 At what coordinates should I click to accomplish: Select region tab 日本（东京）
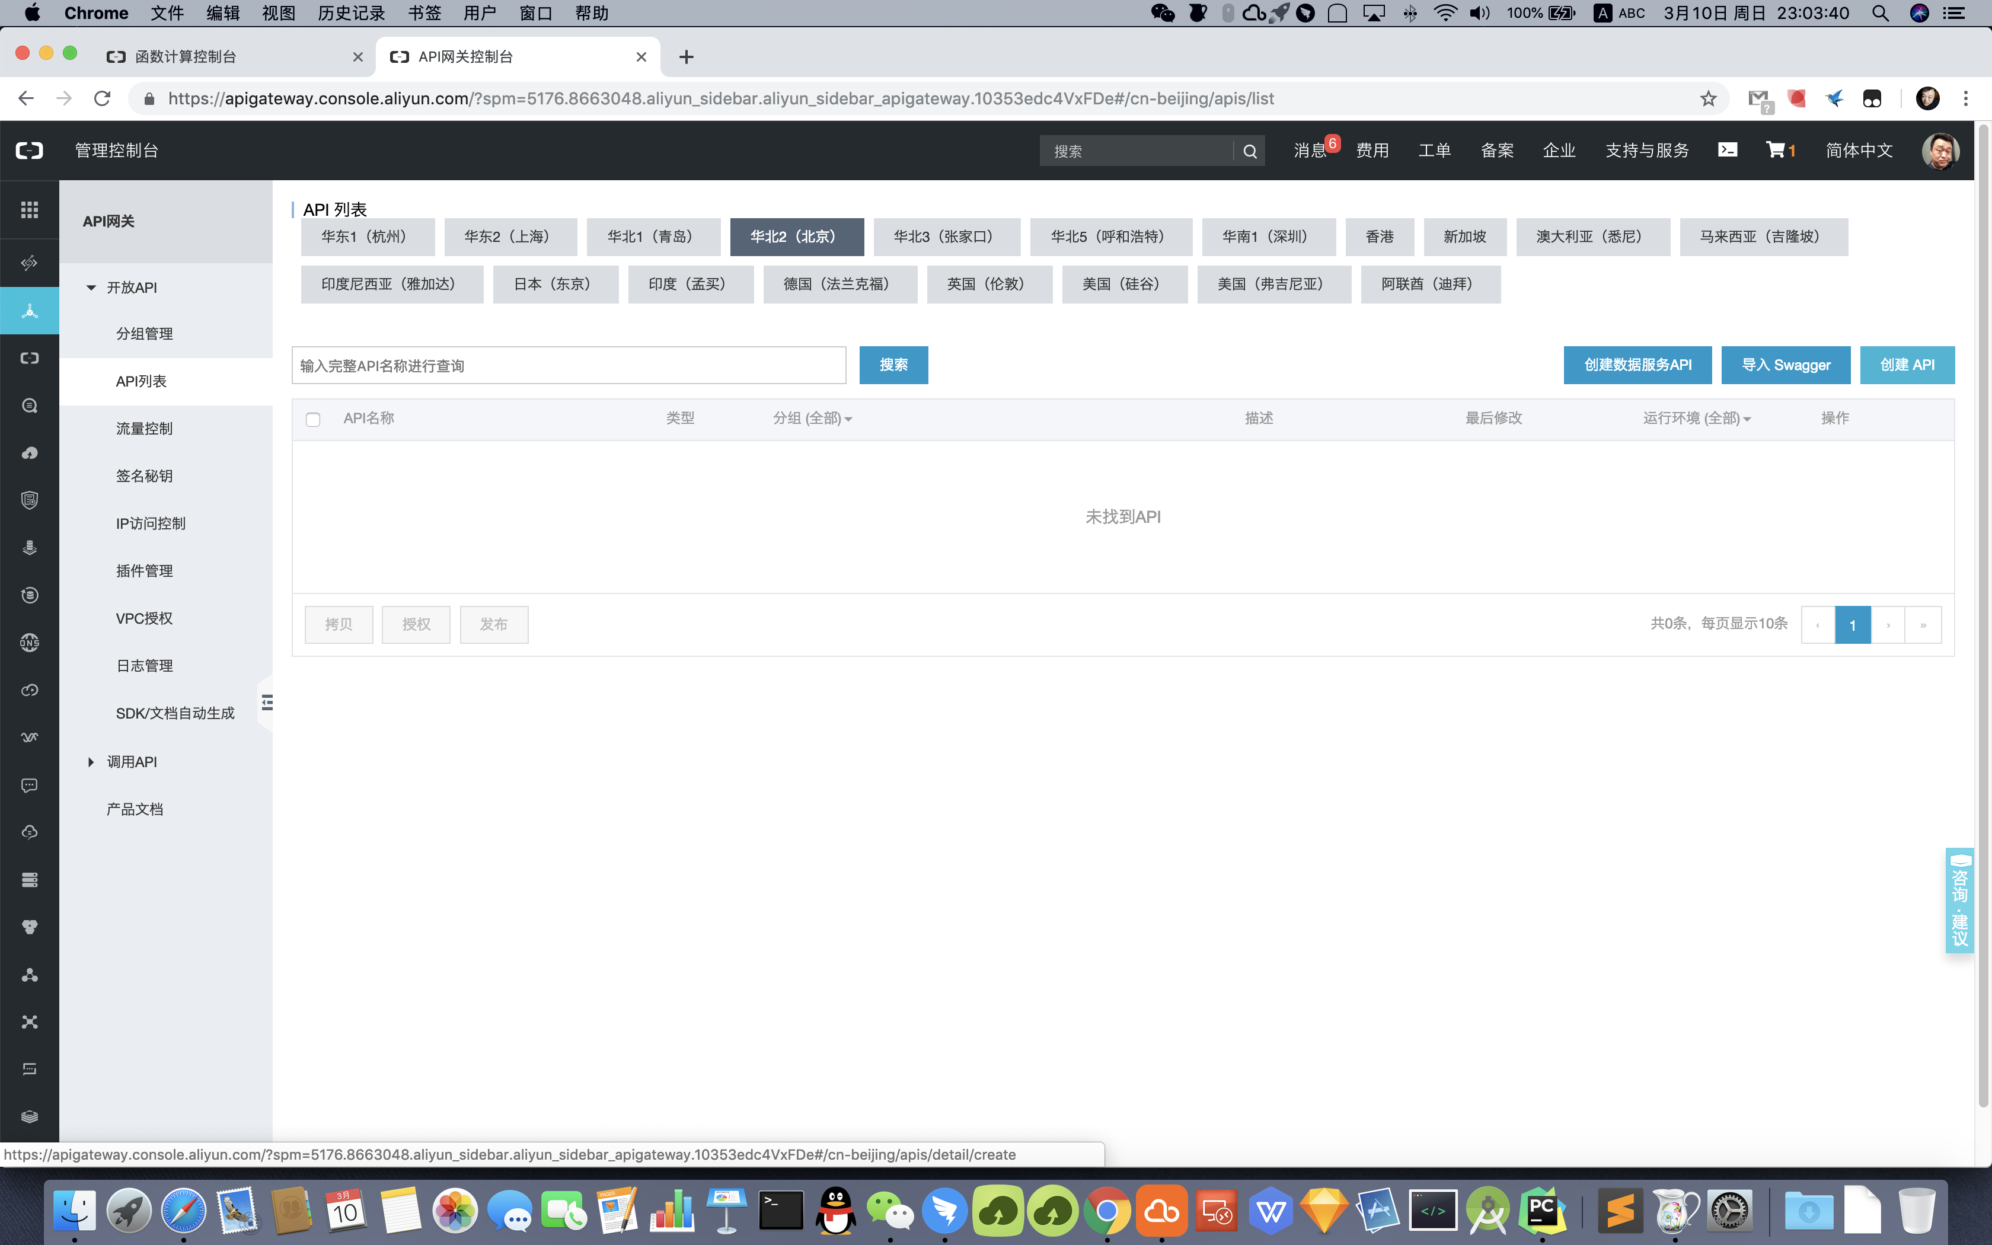pos(556,284)
